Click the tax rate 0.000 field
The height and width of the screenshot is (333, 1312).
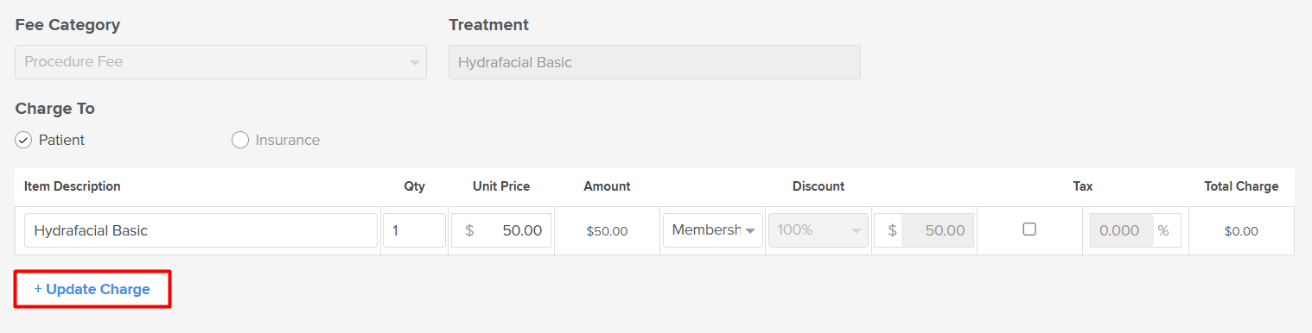pos(1121,230)
